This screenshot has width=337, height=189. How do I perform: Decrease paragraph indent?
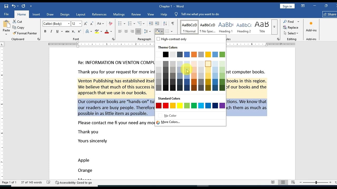151,24
